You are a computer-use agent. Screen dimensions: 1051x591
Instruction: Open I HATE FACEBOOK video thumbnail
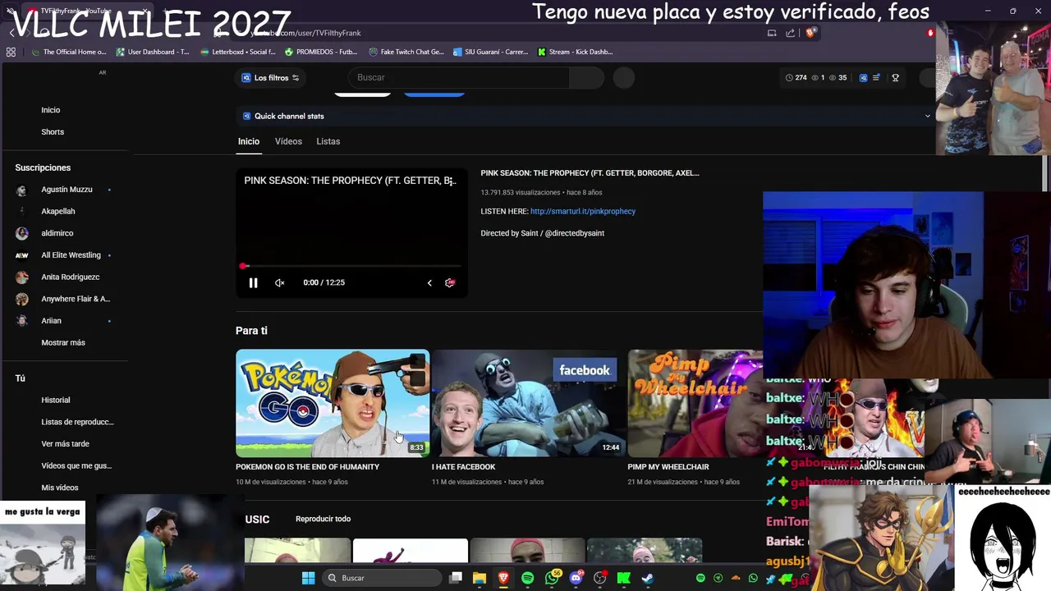tap(527, 403)
